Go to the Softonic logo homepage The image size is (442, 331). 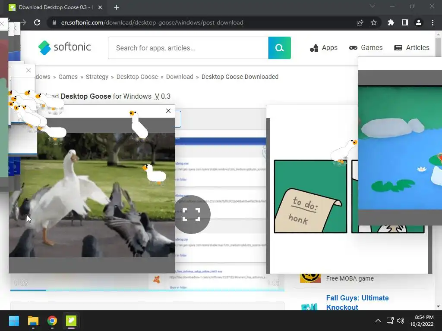coord(65,47)
